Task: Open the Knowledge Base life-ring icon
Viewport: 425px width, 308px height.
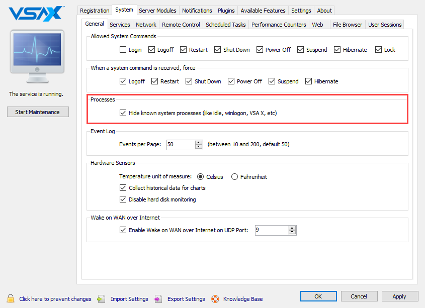Action: 215,298
